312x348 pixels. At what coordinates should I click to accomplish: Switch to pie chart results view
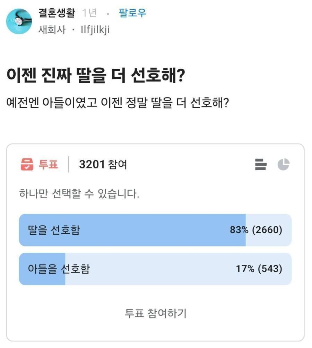point(283,164)
